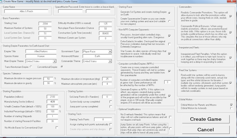Open the Main Empire Theme dropdown
Image resolution: width=237 pixels, height=138 pixels.
tap(55, 61)
